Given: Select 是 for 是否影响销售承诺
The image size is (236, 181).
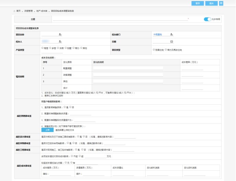Looking at the screenshot, I should pyautogui.click(x=65, y=107).
